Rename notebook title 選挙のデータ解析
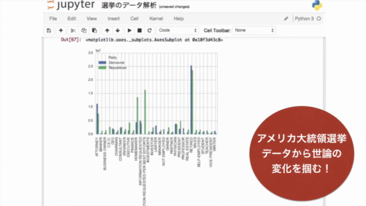This screenshot has height=206, width=366. pyautogui.click(x=129, y=5)
